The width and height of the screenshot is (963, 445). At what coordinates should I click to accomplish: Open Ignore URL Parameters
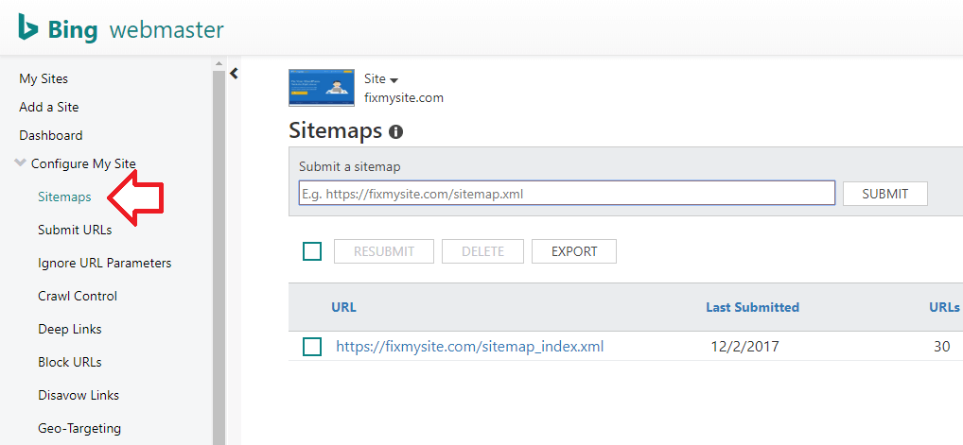click(104, 263)
